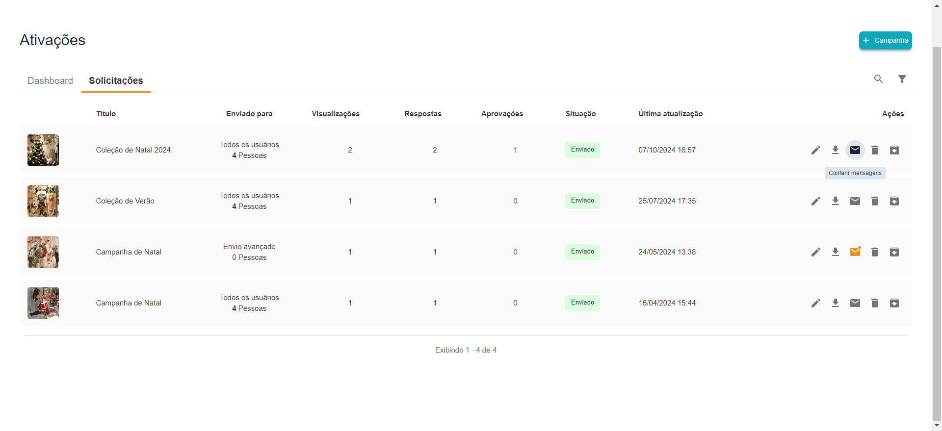Click the date 24/05/2024 13:38
The height and width of the screenshot is (431, 942).
(x=667, y=252)
